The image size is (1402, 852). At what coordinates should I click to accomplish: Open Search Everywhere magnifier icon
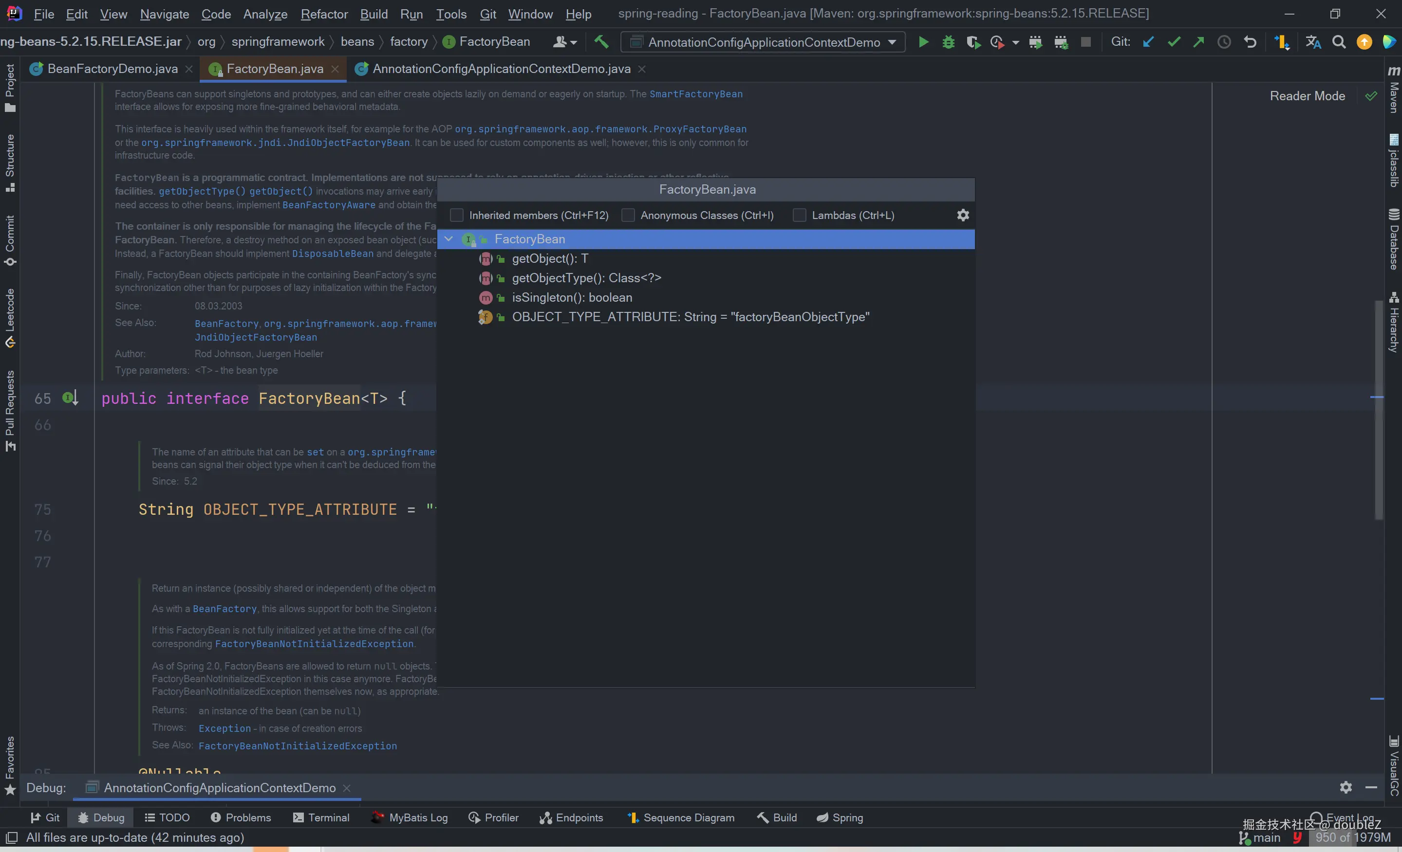(x=1339, y=42)
